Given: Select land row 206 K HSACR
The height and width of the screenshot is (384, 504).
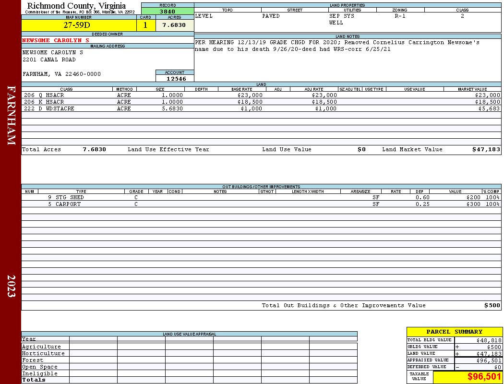Looking at the screenshot, I should (261, 102).
